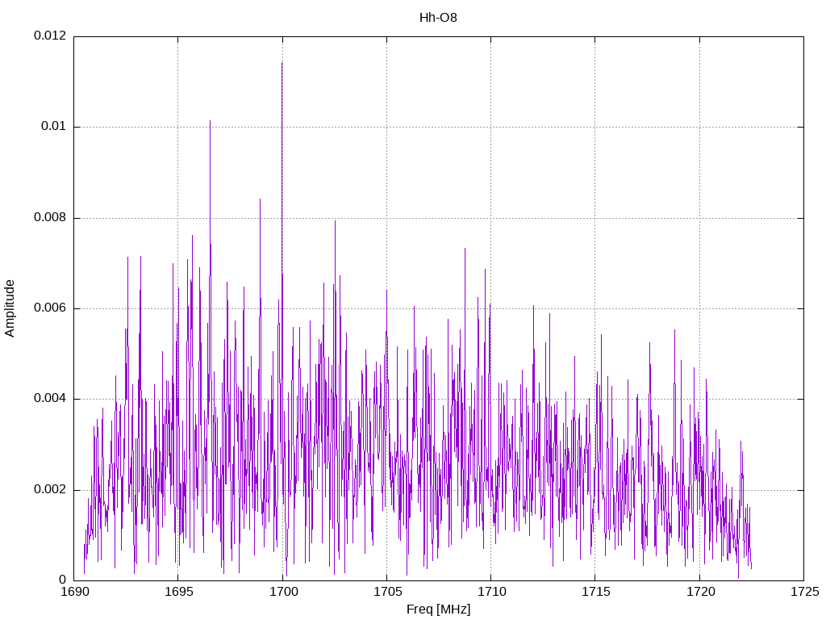Viewport: 826px width, 620px height.
Task: Click the 1700 x-axis tick label
Action: tap(283, 592)
